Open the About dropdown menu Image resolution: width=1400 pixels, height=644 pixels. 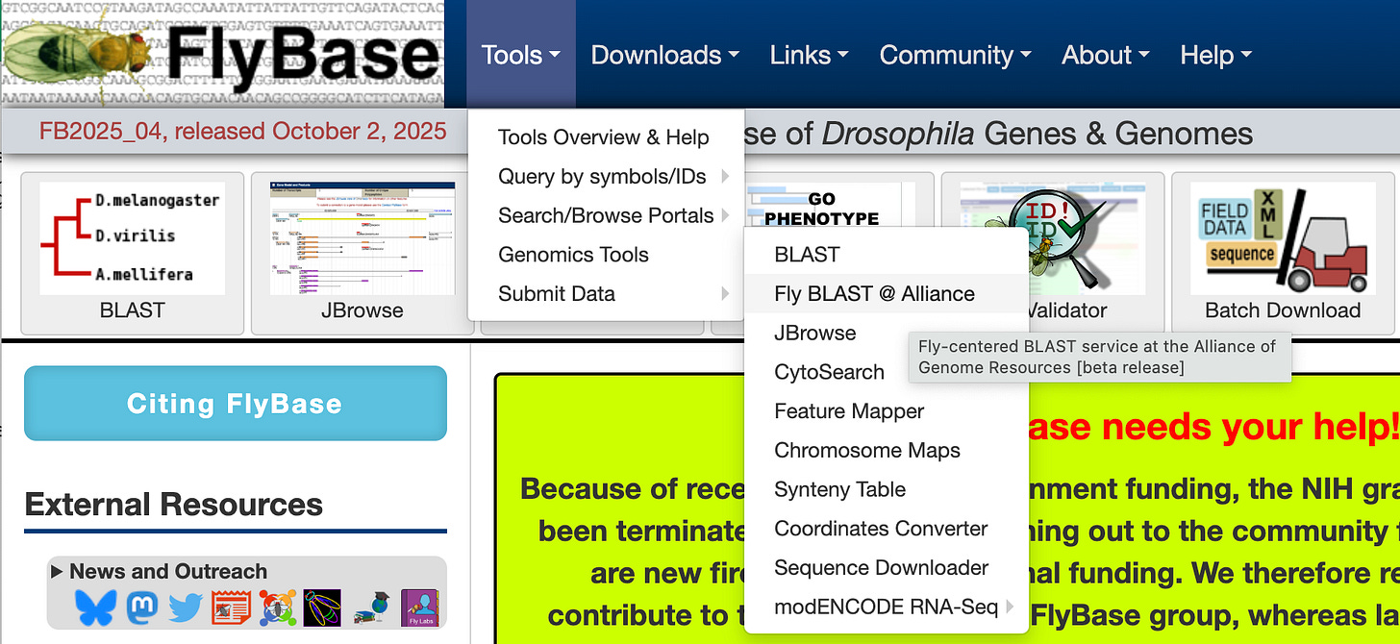click(x=1106, y=55)
